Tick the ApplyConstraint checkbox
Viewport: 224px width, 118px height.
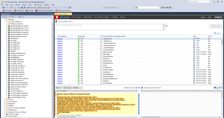pos(101,52)
